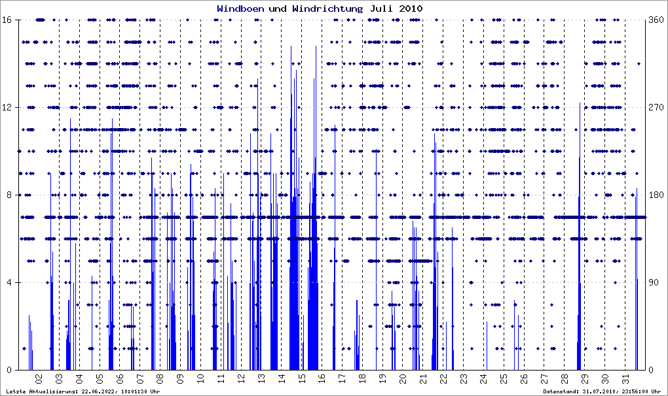Image resolution: width=668 pixels, height=396 pixels.
Task: Select the x-axis day label 29
Action: point(584,378)
